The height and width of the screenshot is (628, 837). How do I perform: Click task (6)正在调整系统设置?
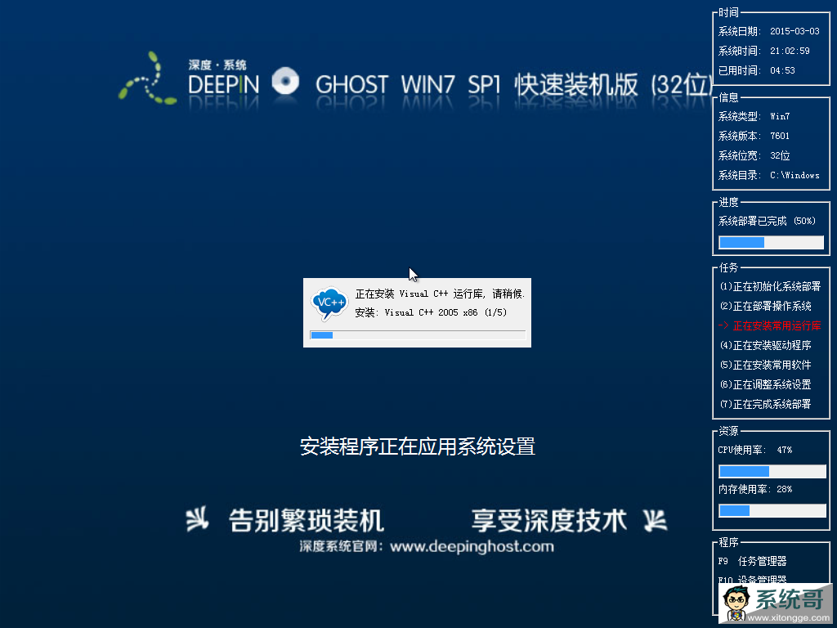pyautogui.click(x=765, y=384)
